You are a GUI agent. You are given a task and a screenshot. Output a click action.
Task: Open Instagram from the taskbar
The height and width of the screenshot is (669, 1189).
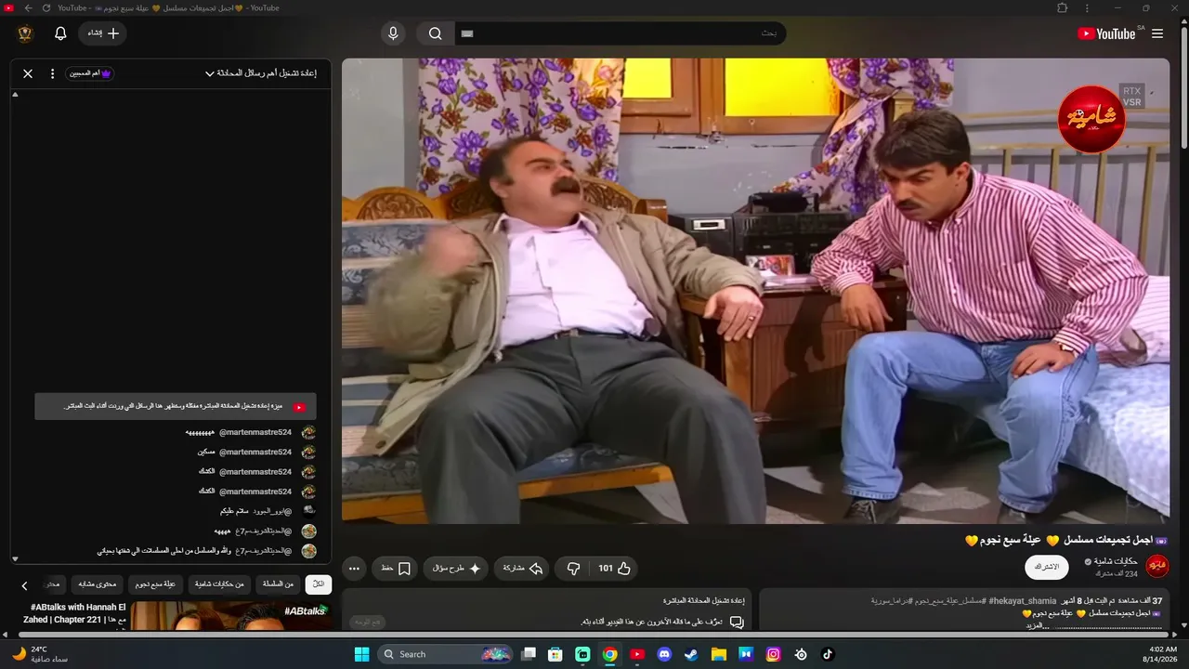773,654
